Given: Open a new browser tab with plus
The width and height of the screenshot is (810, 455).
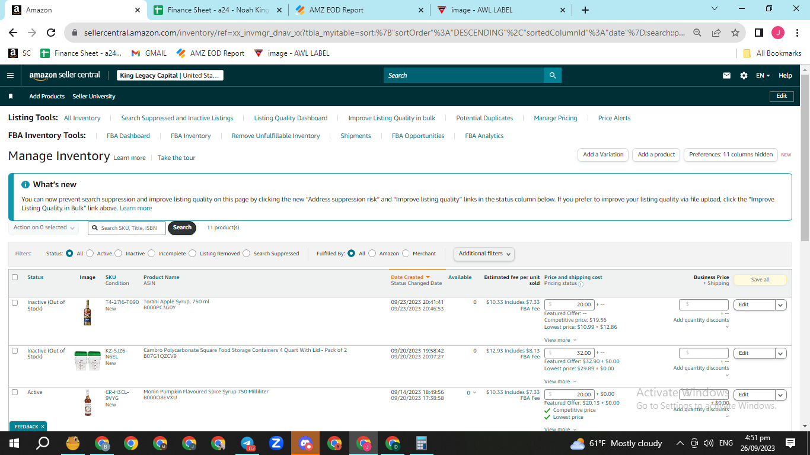Looking at the screenshot, I should tap(585, 10).
